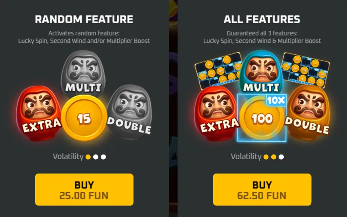
Task: Buy All Features for 62.50 FUN
Action: tap(262, 190)
